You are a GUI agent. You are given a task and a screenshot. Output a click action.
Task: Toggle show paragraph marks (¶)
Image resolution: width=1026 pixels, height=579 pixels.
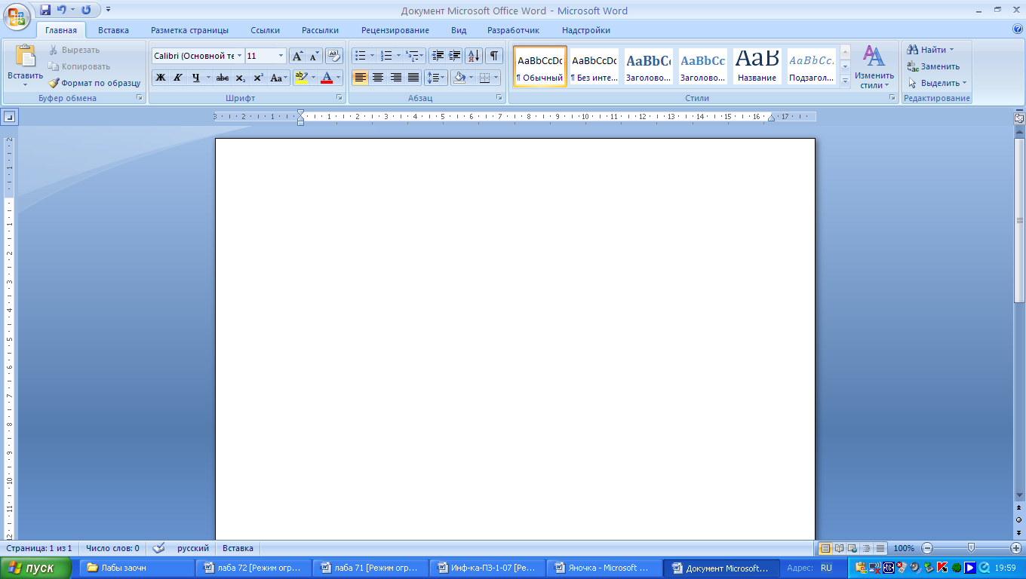click(494, 56)
